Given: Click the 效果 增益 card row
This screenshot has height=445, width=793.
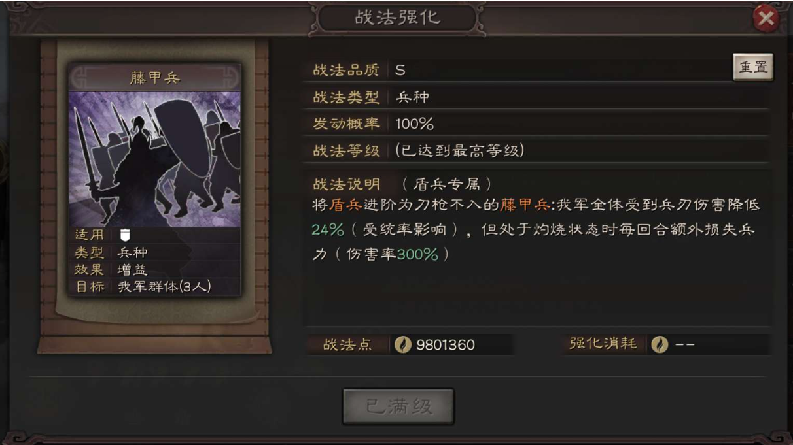Looking at the screenshot, I should click(155, 270).
